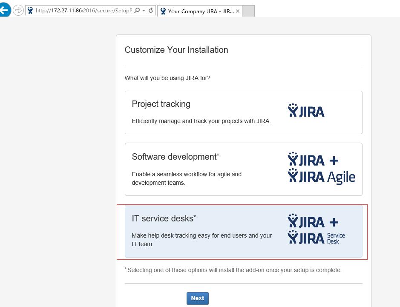
Task: Click 'Enable a seamless workflow for agile' description
Action: (x=187, y=178)
